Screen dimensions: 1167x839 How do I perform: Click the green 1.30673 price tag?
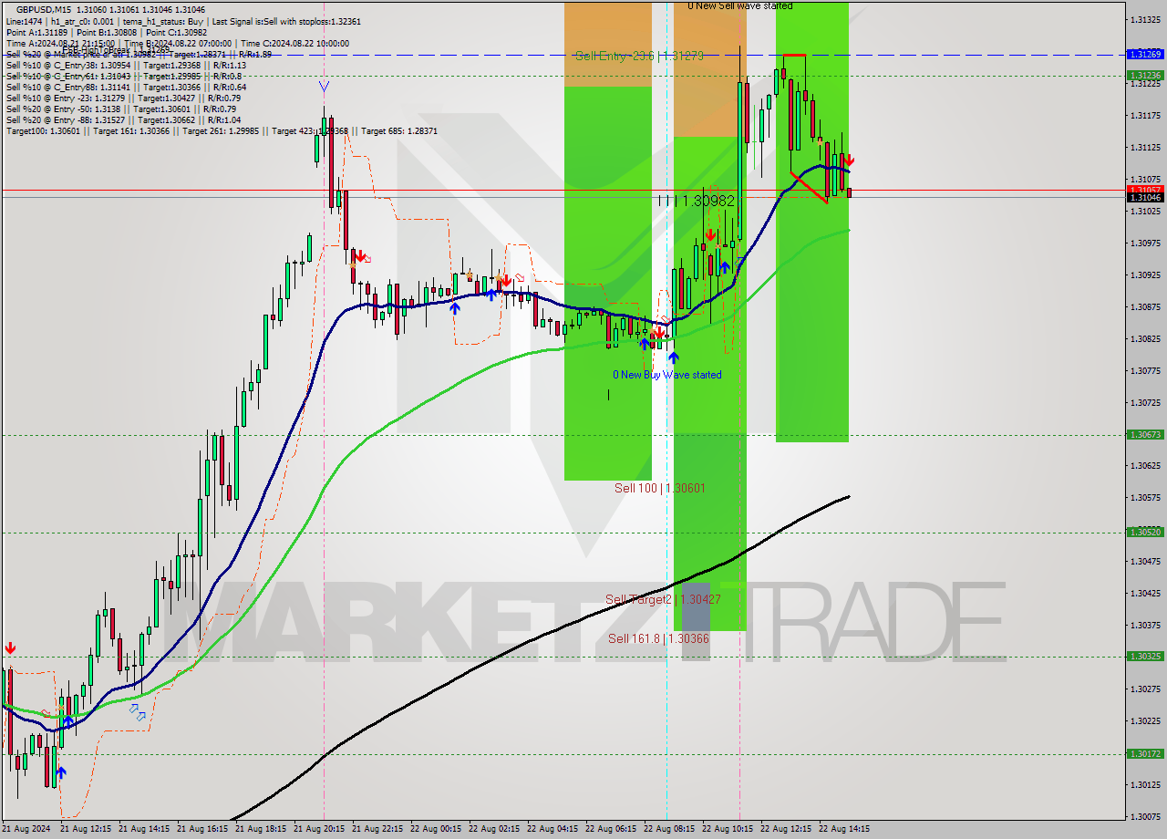1145,435
